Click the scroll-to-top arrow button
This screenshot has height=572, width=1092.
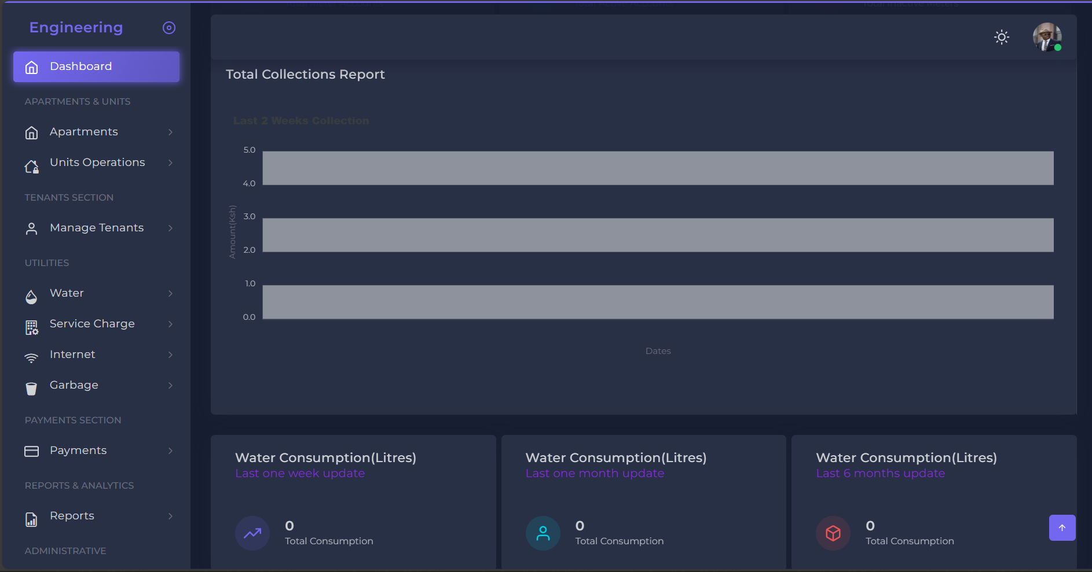[x=1062, y=527]
